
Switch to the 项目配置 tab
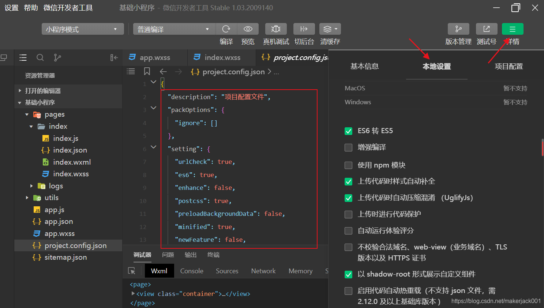coord(509,66)
